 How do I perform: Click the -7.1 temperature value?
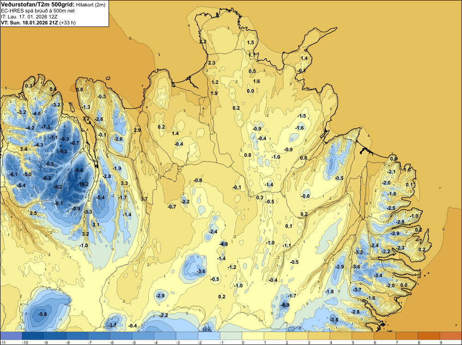click(x=53, y=137)
